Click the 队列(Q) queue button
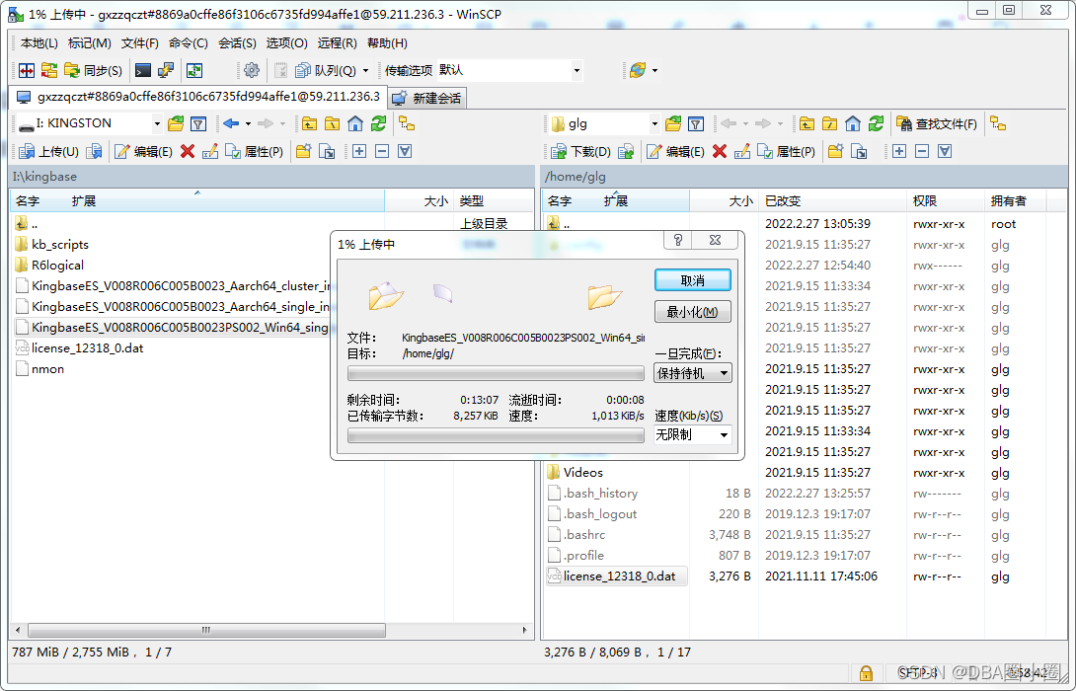The height and width of the screenshot is (691, 1076). coord(326,70)
